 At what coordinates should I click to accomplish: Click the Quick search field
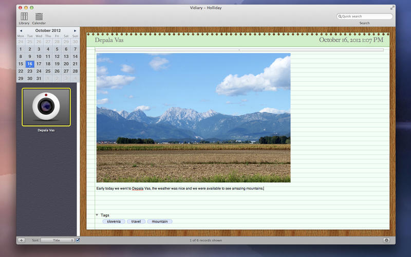point(366,16)
